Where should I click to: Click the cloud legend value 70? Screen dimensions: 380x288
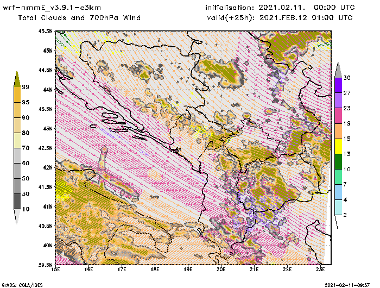tap(26, 148)
